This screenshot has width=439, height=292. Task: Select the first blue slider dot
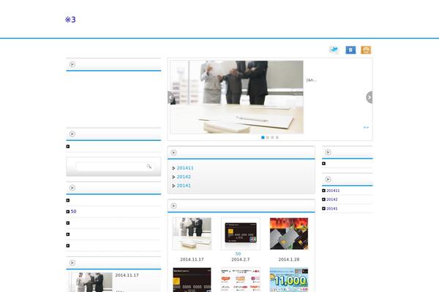pyautogui.click(x=263, y=137)
